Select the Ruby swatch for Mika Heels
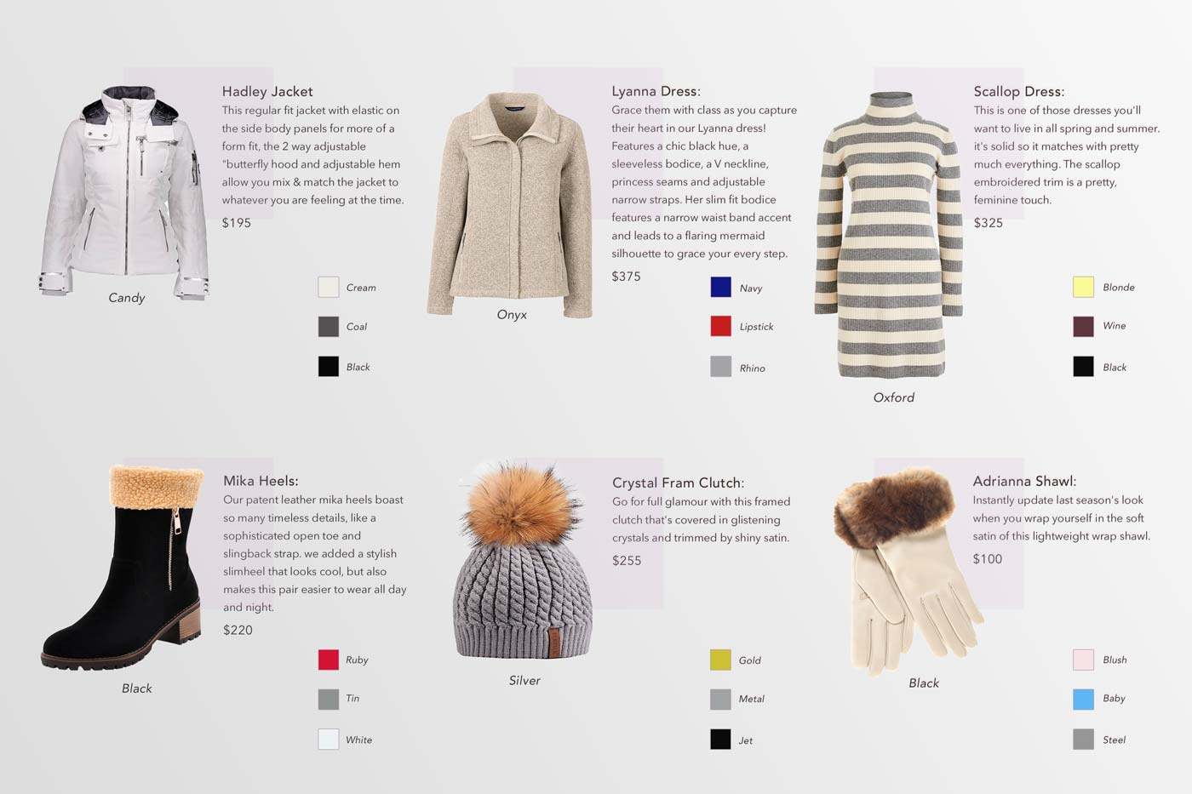 click(329, 660)
